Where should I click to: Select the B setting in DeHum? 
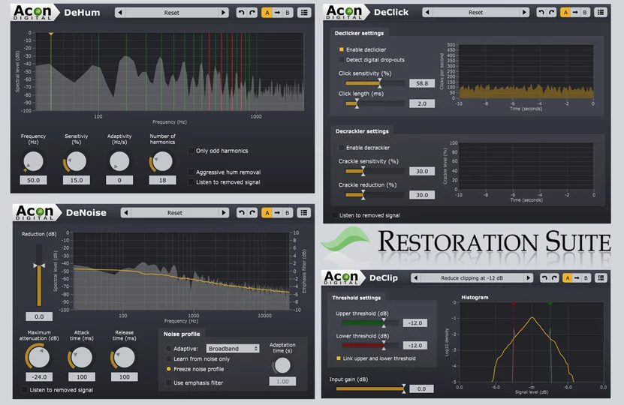pyautogui.click(x=288, y=13)
